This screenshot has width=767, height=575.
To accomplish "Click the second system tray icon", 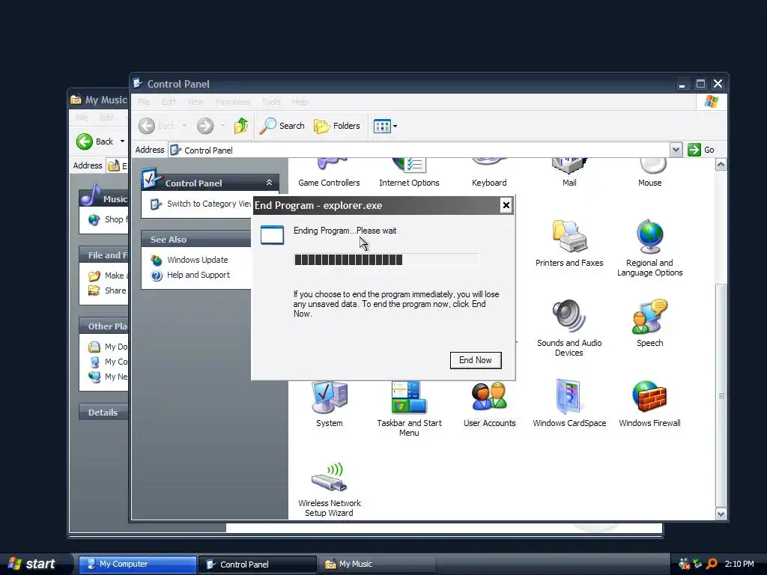I will pyautogui.click(x=698, y=564).
